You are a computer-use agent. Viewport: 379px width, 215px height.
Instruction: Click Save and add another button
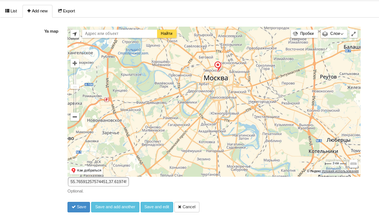point(115,207)
